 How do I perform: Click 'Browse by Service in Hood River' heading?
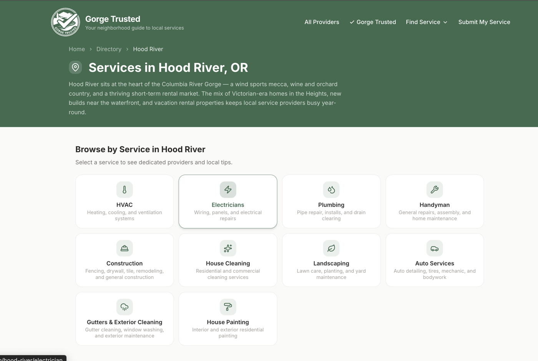click(140, 149)
